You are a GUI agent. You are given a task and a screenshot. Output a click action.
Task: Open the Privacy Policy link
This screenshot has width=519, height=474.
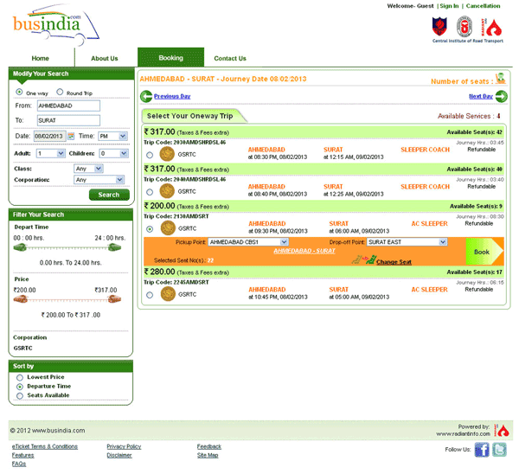124,446
